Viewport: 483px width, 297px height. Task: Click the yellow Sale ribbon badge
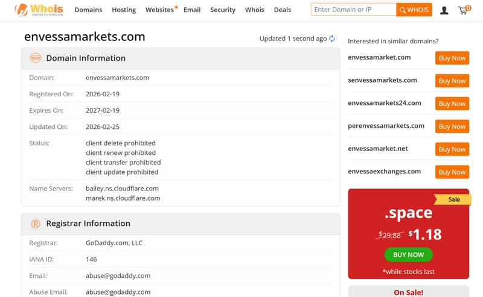tap(453, 199)
